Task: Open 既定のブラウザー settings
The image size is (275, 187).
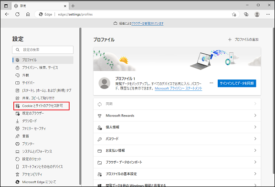Action: [43, 113]
